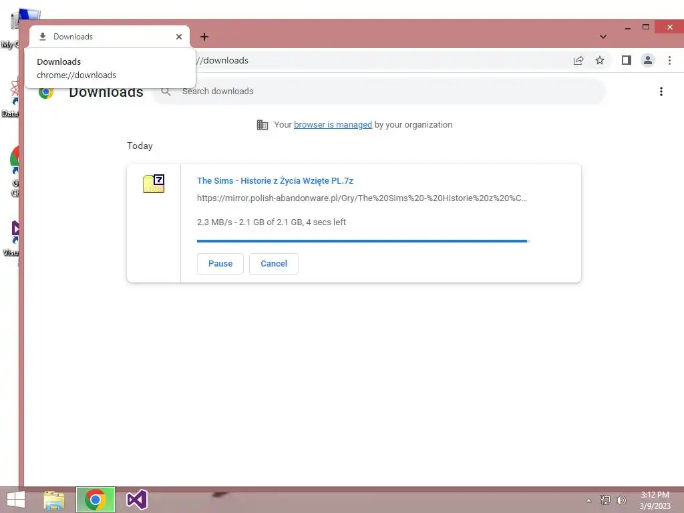Click the 'browser is managed' link
Image resolution: width=684 pixels, height=513 pixels.
tap(333, 125)
